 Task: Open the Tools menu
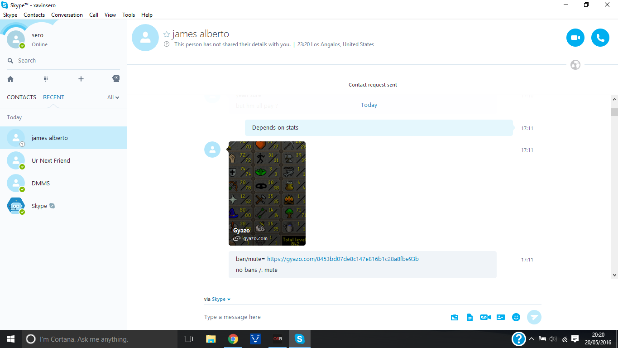point(129,15)
